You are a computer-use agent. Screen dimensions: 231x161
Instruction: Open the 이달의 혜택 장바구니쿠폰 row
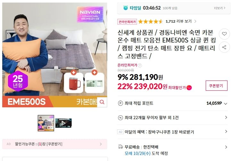pyautogui.click(x=172, y=132)
